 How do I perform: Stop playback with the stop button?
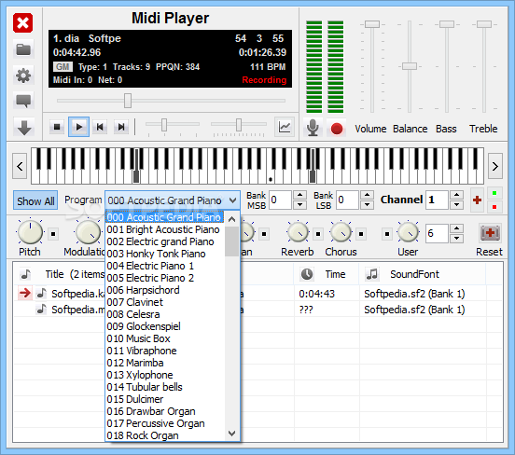57,127
